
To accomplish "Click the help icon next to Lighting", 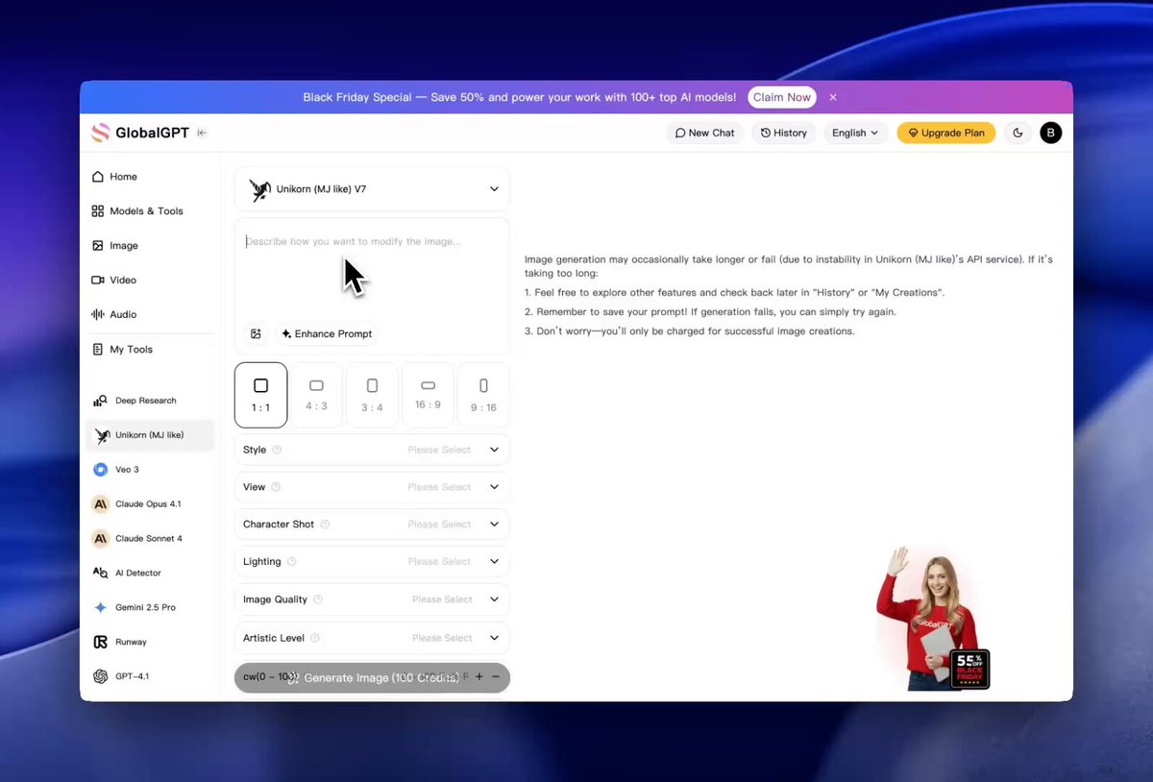I will coord(292,562).
